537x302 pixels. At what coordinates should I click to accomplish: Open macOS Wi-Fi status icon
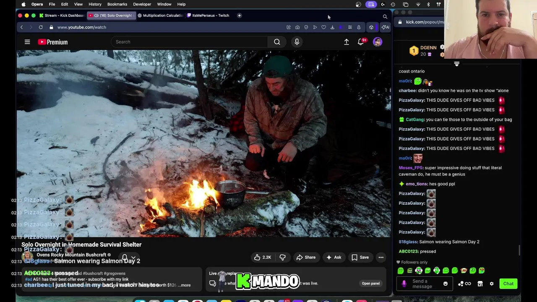point(418,4)
